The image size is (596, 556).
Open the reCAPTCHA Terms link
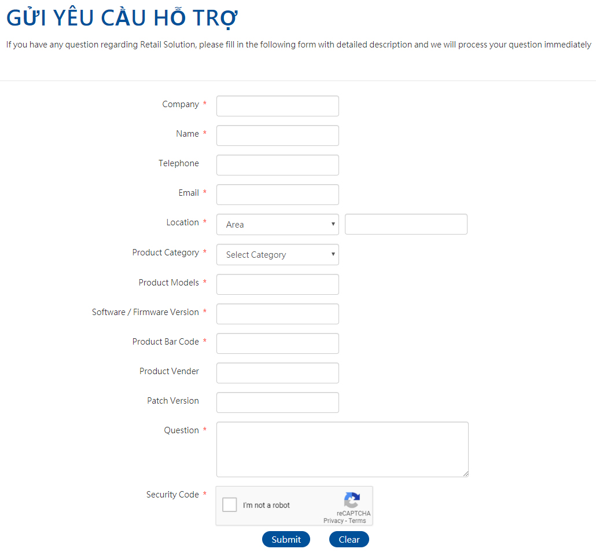pos(357,521)
